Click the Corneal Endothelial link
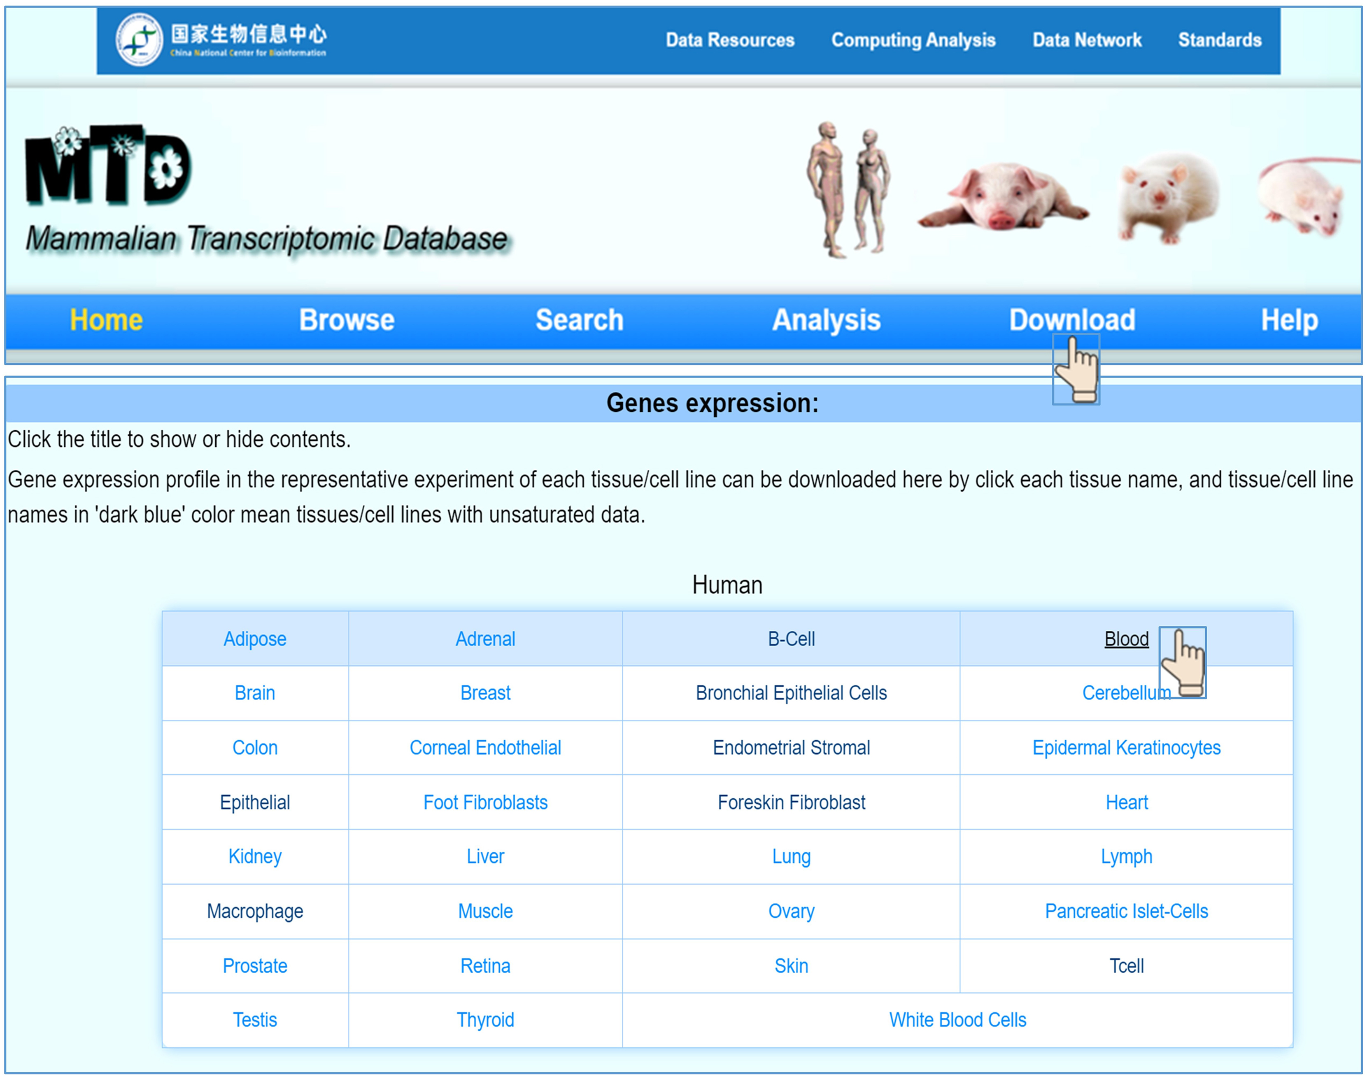 [485, 748]
